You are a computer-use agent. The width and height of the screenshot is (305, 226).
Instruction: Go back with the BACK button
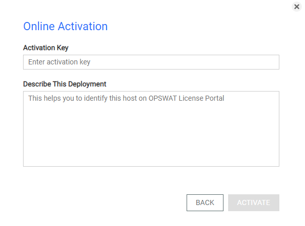pos(205,202)
